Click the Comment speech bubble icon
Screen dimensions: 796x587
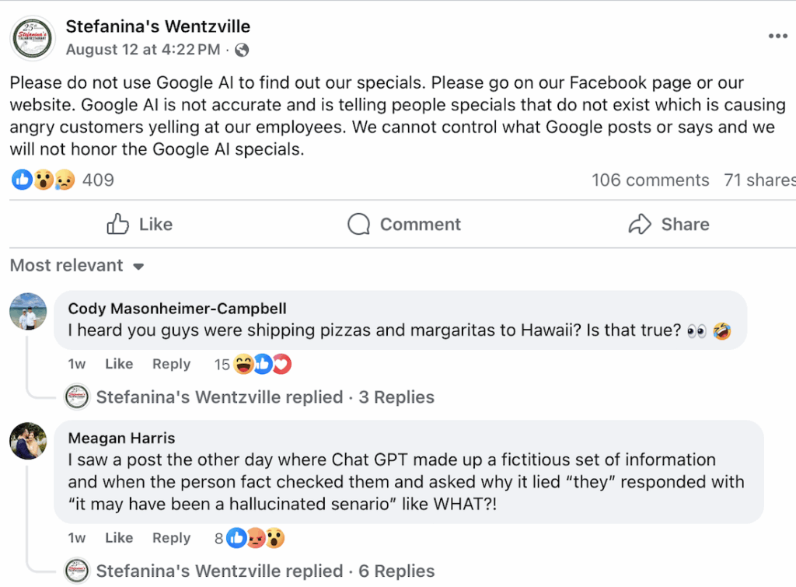358,225
